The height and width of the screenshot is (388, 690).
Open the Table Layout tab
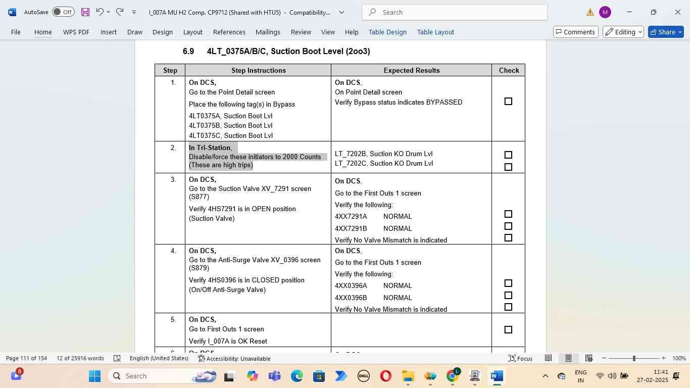point(435,32)
